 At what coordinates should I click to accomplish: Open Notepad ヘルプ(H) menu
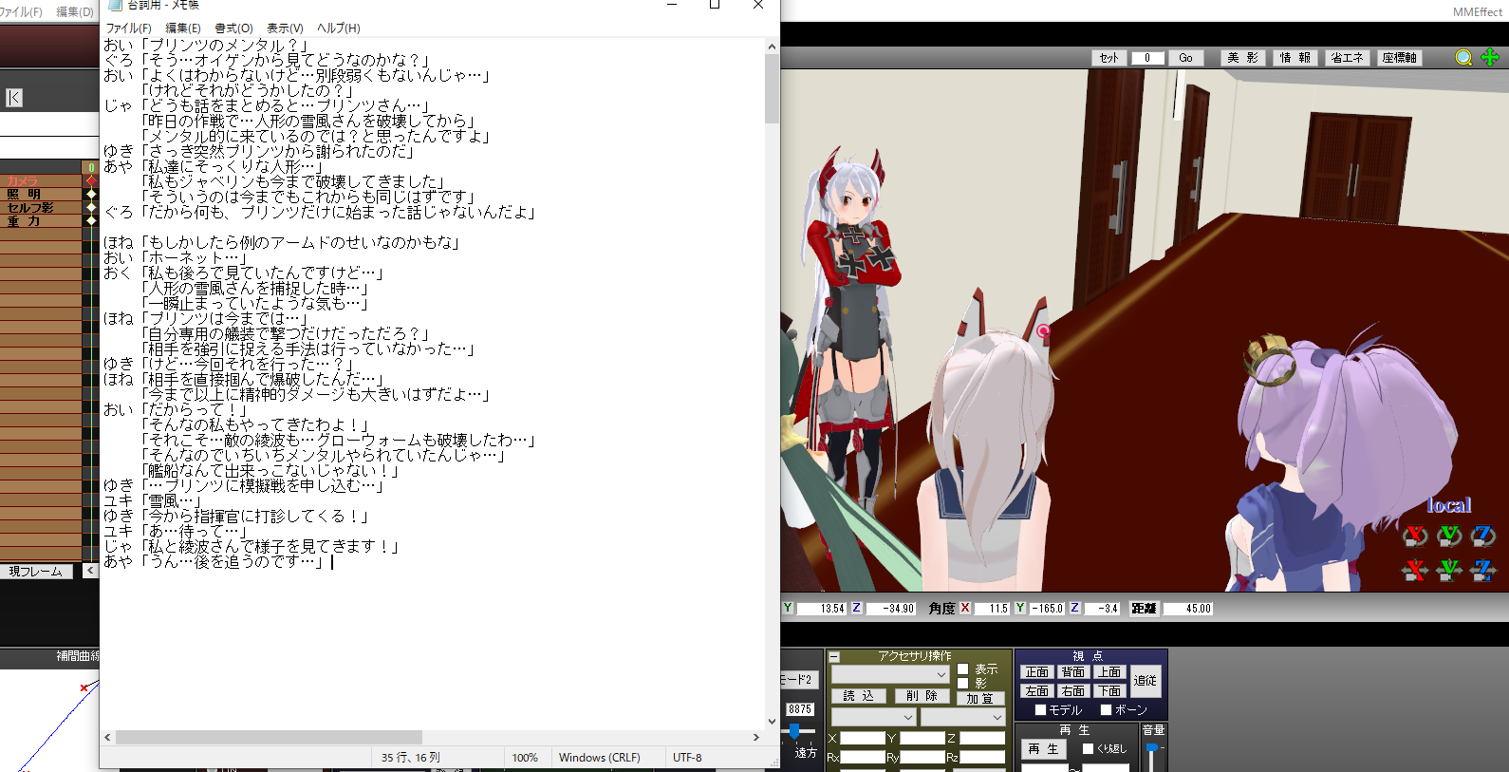pyautogui.click(x=339, y=28)
